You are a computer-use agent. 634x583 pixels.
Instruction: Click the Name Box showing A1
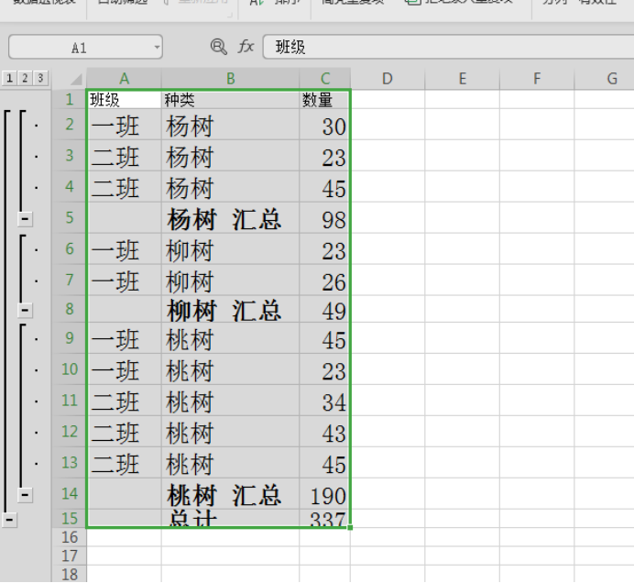coord(85,47)
